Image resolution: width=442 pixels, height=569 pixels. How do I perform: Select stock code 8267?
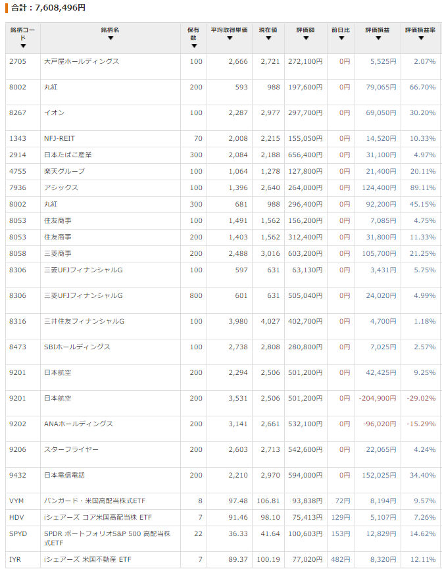point(18,113)
